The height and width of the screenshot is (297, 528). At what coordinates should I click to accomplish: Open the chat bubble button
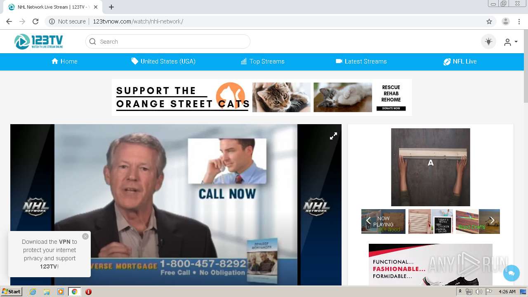pos(511,273)
